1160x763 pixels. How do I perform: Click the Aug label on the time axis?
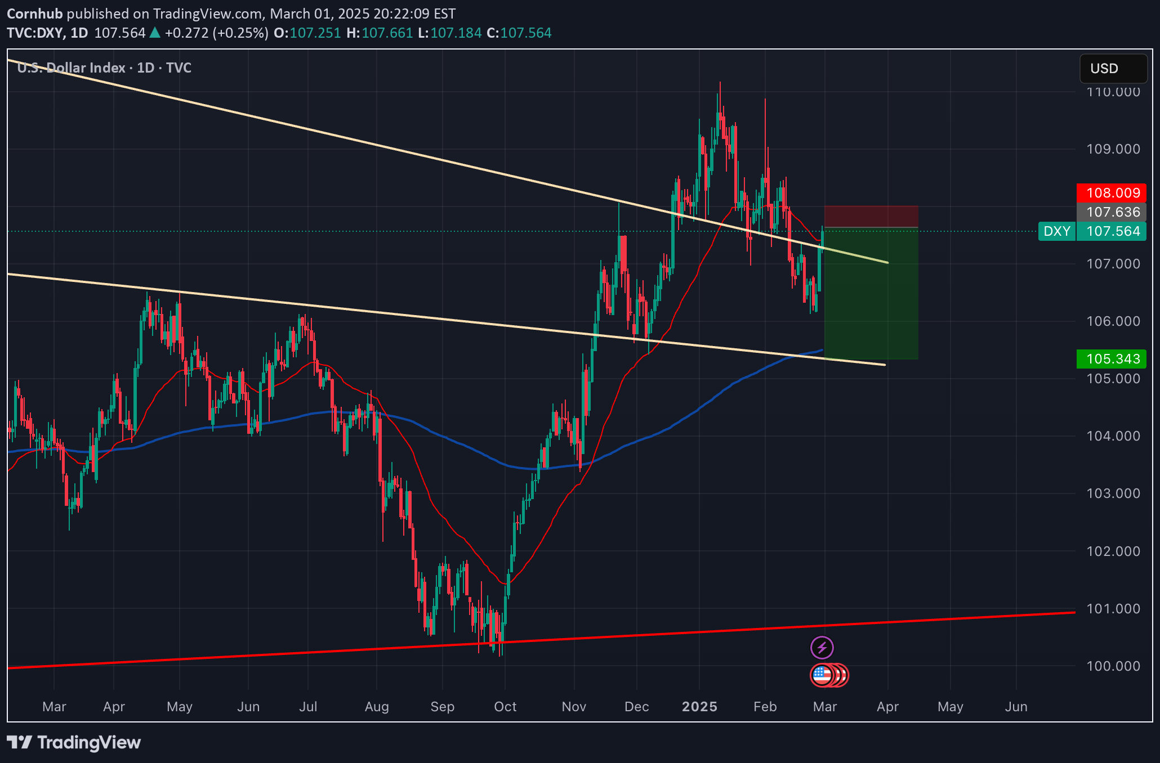click(377, 707)
